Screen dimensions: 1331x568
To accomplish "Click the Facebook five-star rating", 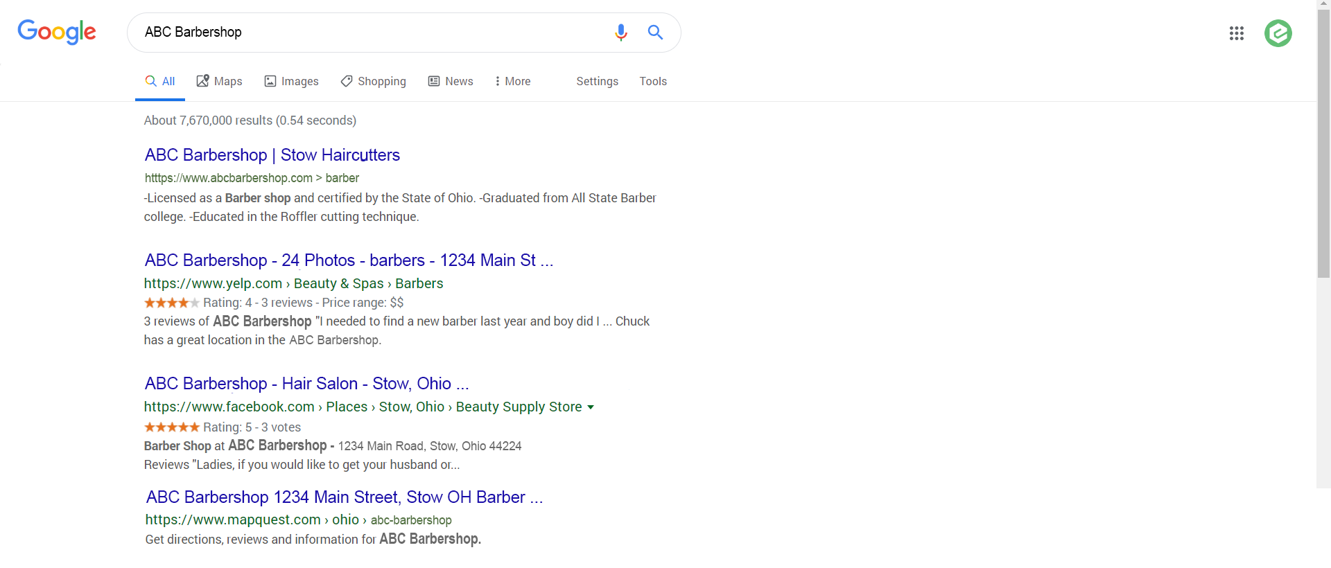I will [172, 427].
